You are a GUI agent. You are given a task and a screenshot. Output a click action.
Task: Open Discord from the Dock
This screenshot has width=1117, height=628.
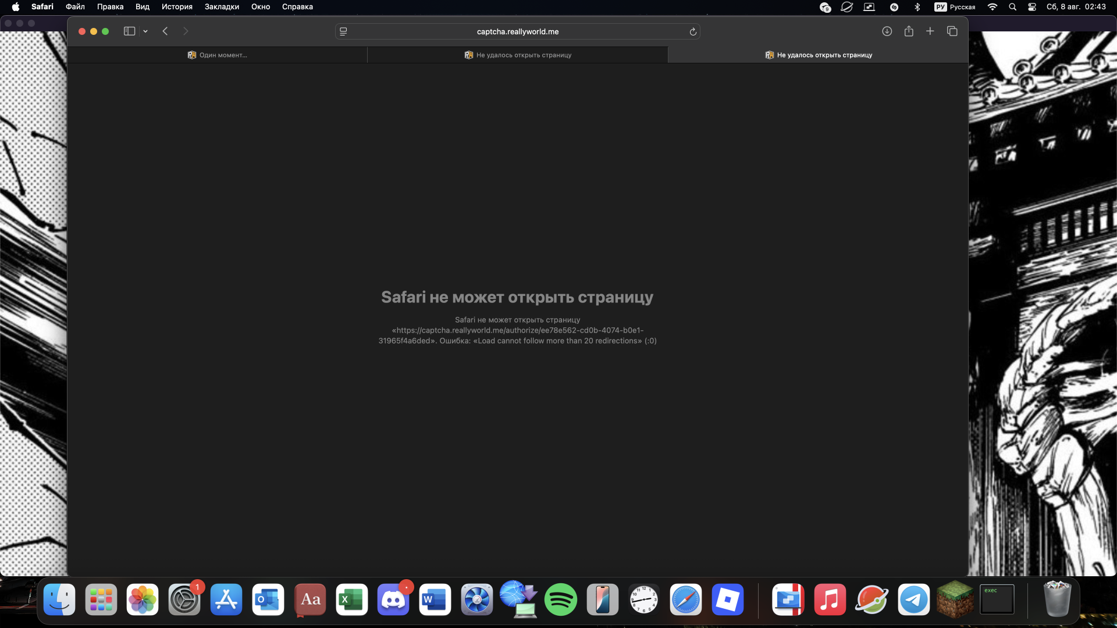click(x=393, y=600)
